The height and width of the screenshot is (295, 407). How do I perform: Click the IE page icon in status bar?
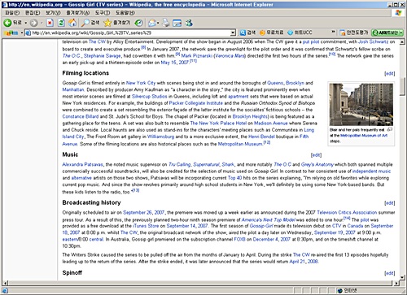(5, 291)
